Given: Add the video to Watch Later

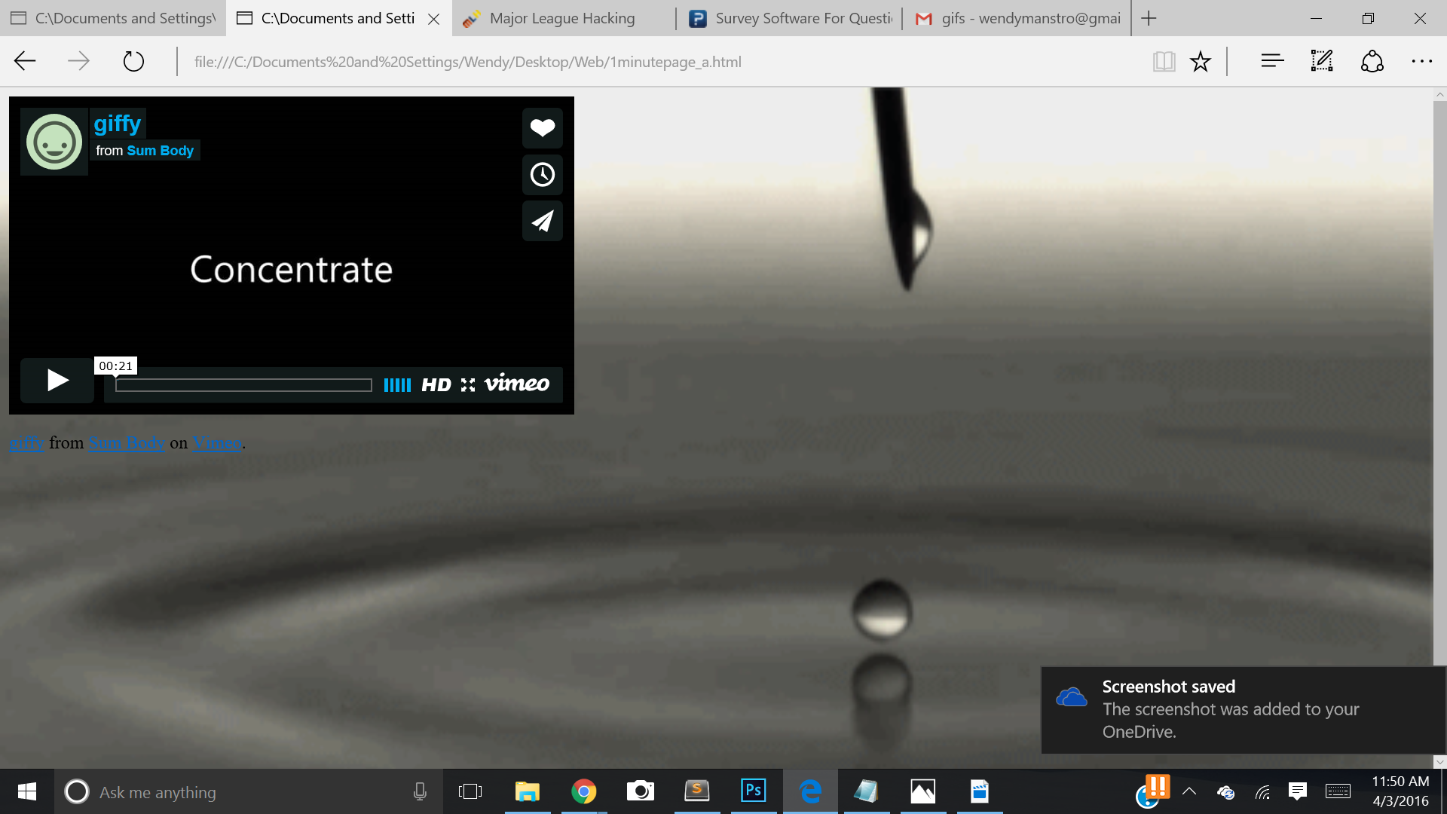Looking at the screenshot, I should tap(542, 175).
